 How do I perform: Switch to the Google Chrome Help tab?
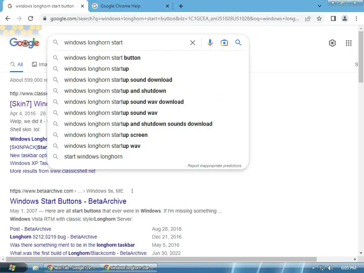(131, 6)
